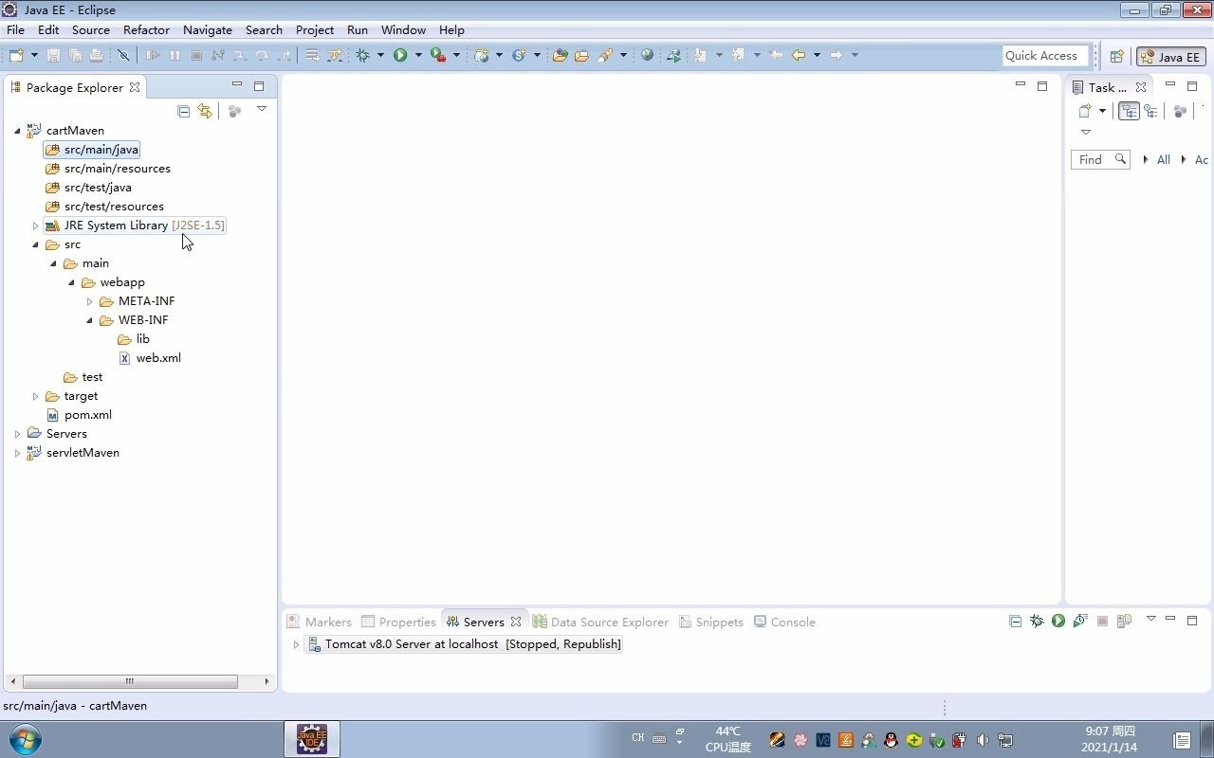Switch to the Data Source Explorer tab
This screenshot has height=758, width=1214.
[600, 622]
